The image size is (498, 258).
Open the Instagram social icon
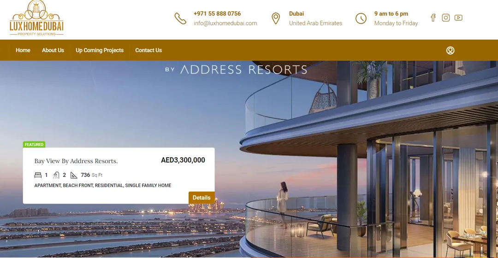click(x=445, y=18)
